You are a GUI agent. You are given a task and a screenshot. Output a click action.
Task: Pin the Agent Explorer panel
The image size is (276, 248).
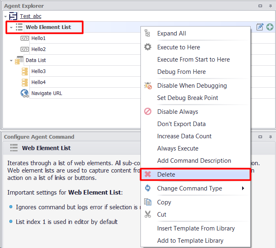270,6
